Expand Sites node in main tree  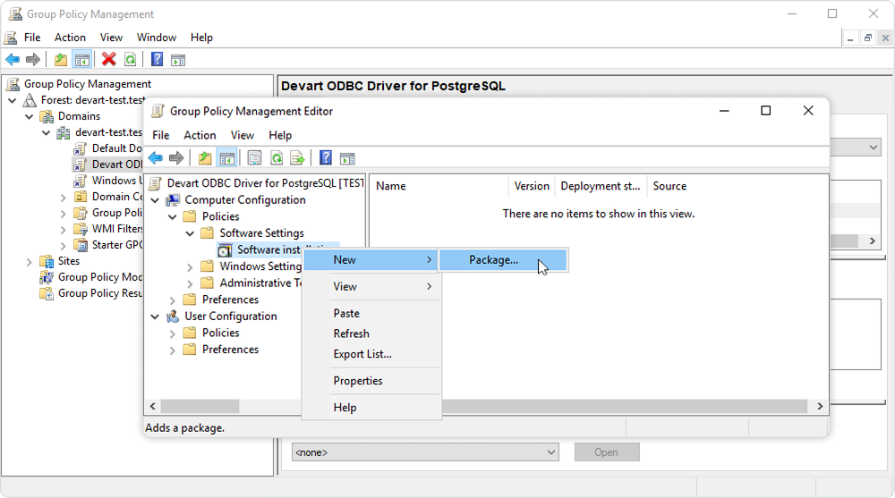pos(30,261)
